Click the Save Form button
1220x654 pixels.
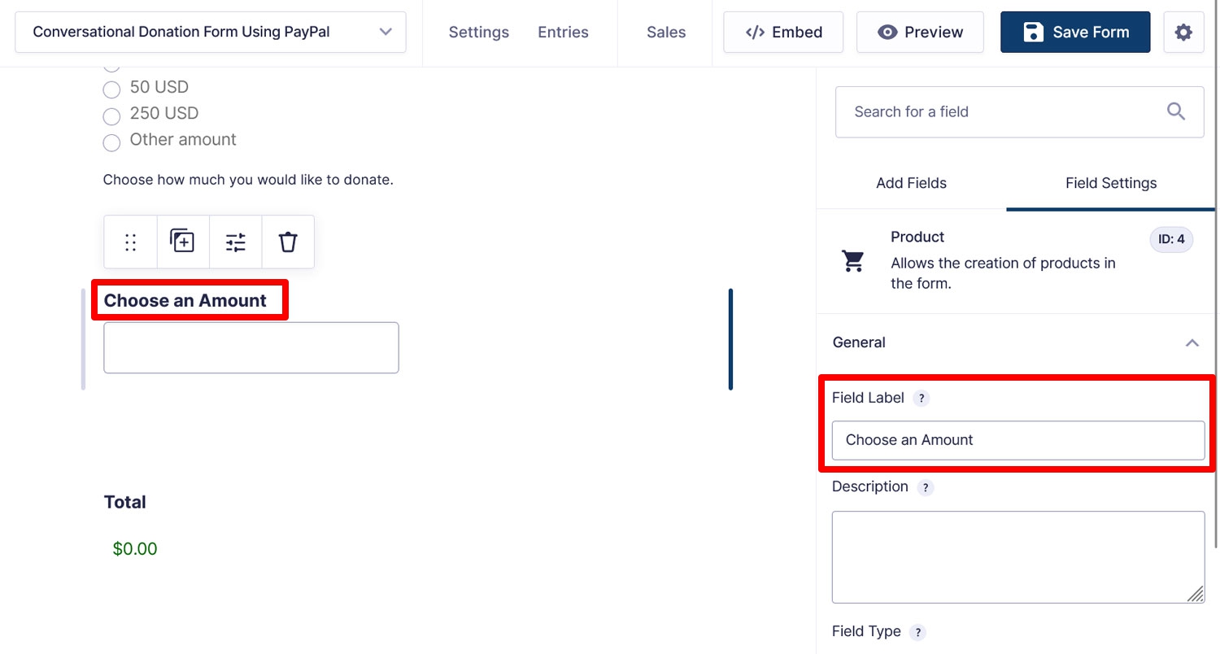(x=1075, y=33)
